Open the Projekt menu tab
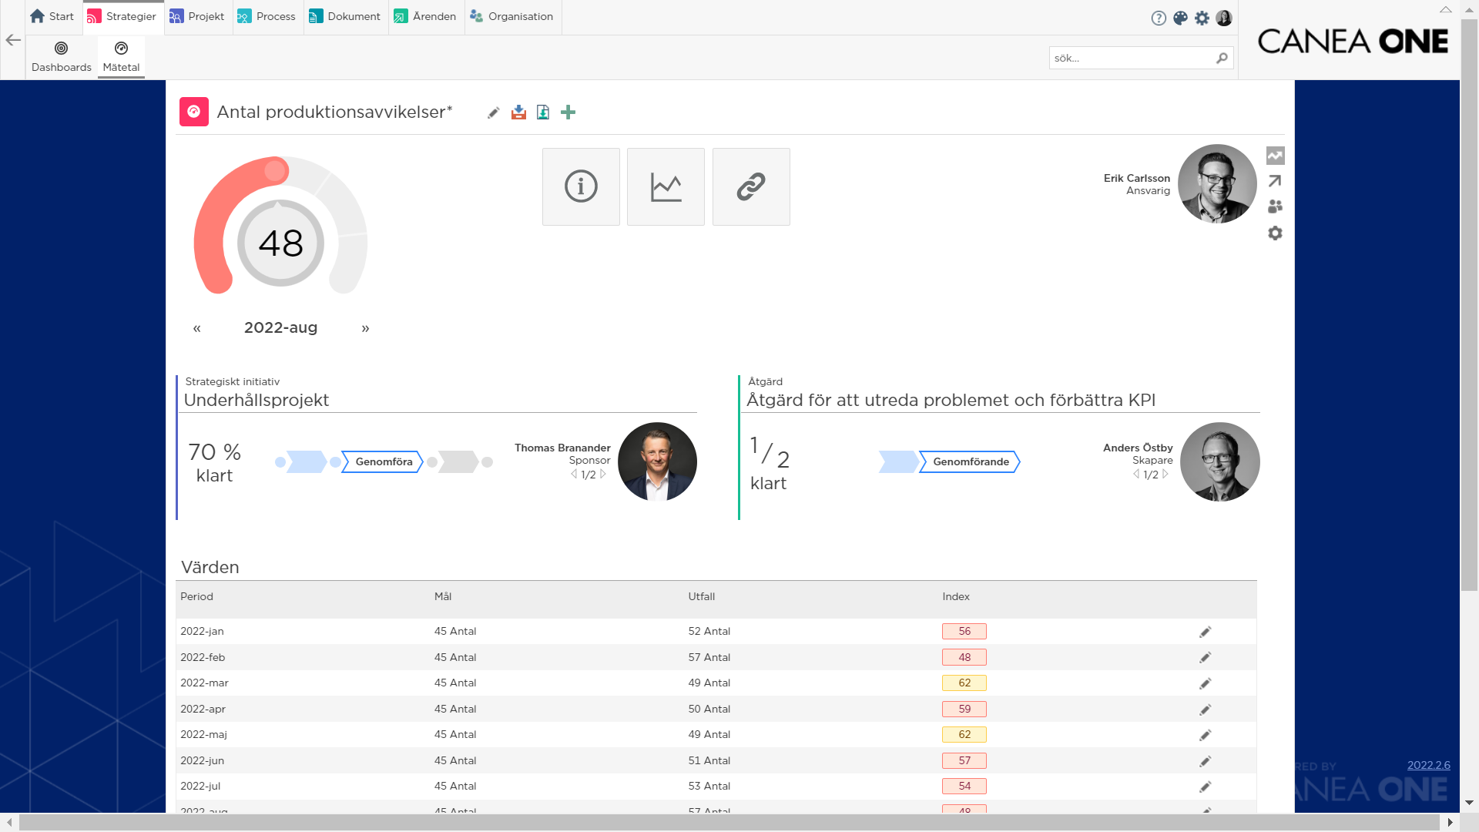The image size is (1479, 832). click(197, 16)
